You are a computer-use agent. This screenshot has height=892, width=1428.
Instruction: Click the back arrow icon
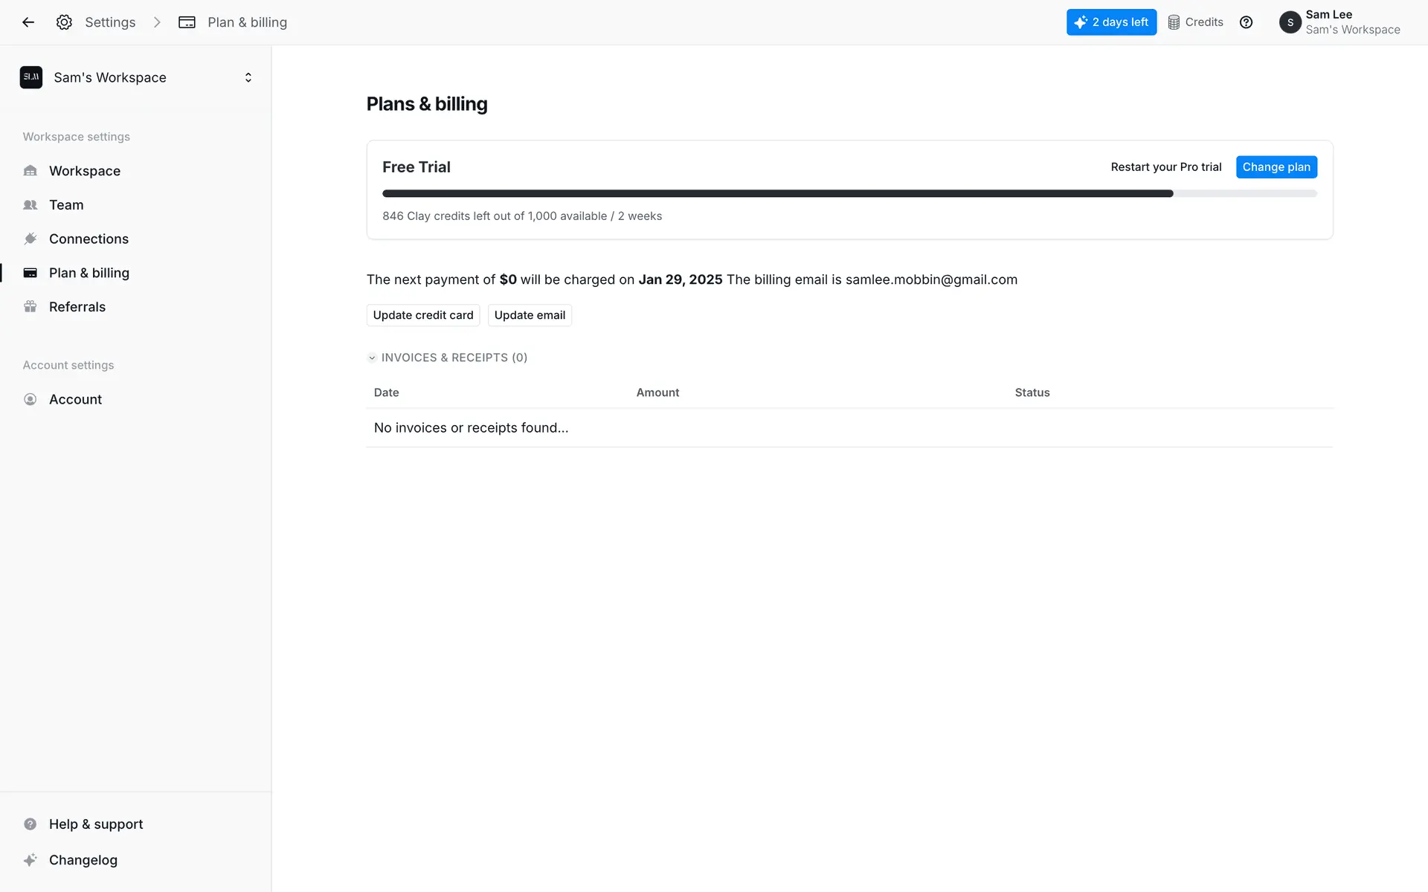[28, 22]
